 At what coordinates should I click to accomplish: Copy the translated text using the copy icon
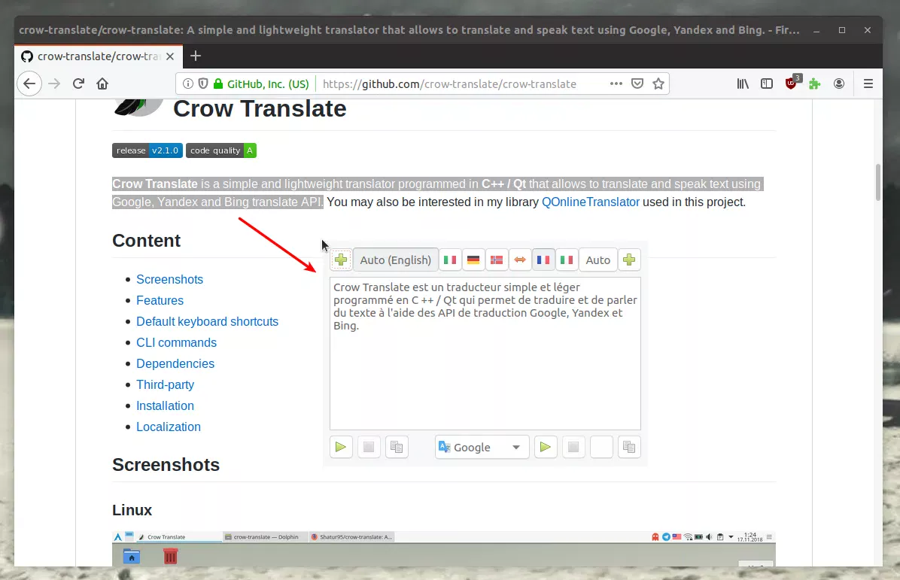point(629,447)
